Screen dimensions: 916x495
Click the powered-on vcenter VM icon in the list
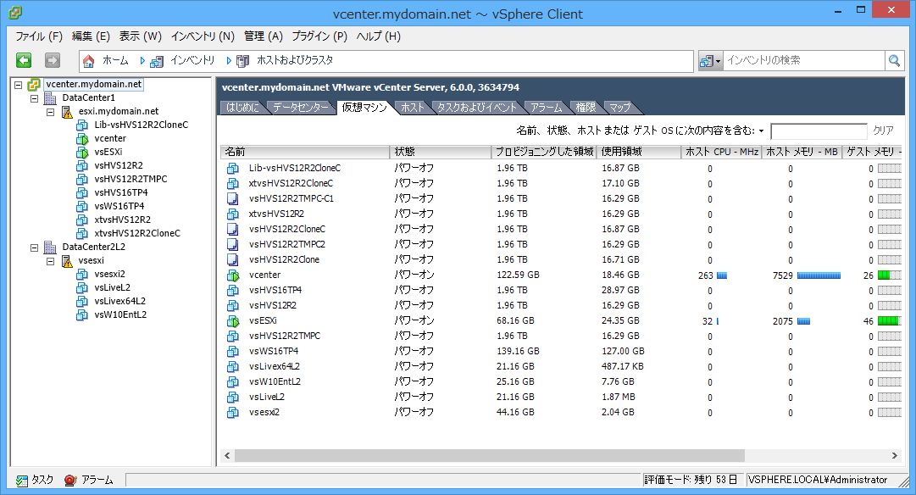pyautogui.click(x=233, y=275)
